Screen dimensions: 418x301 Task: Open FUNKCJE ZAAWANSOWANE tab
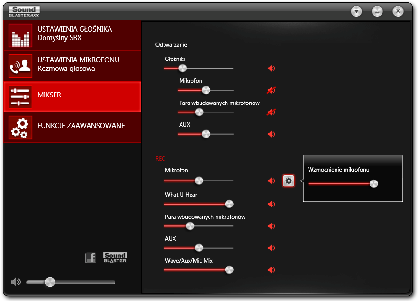[x=72, y=128]
